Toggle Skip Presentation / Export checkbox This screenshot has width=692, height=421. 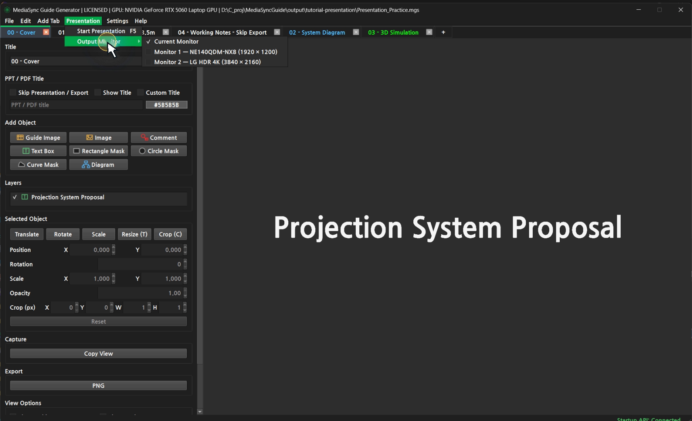pyautogui.click(x=13, y=93)
